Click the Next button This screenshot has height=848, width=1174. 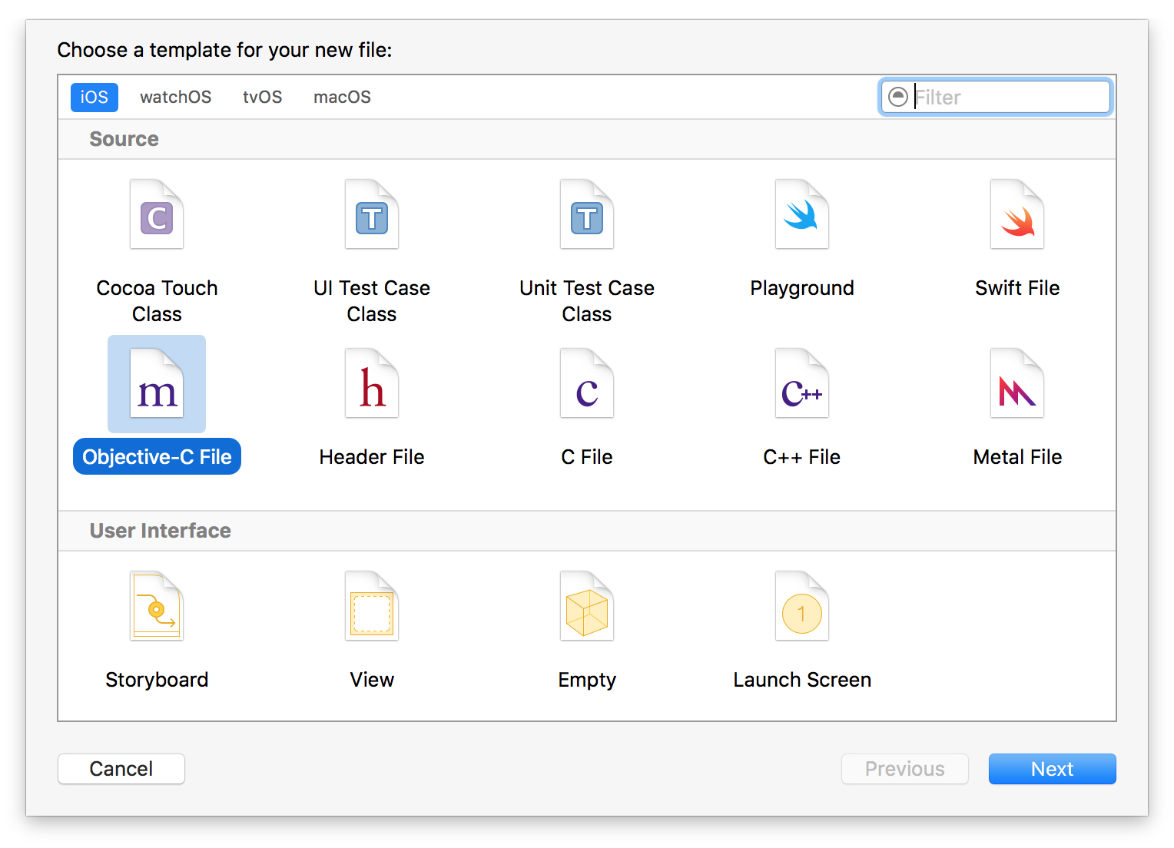coord(1052,769)
